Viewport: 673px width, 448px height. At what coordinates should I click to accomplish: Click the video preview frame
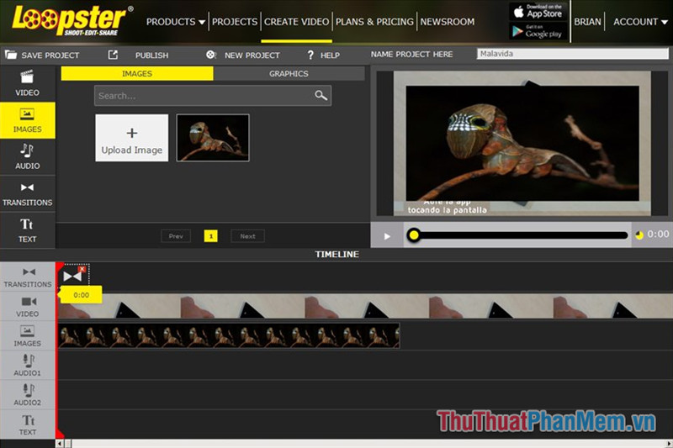click(522, 143)
